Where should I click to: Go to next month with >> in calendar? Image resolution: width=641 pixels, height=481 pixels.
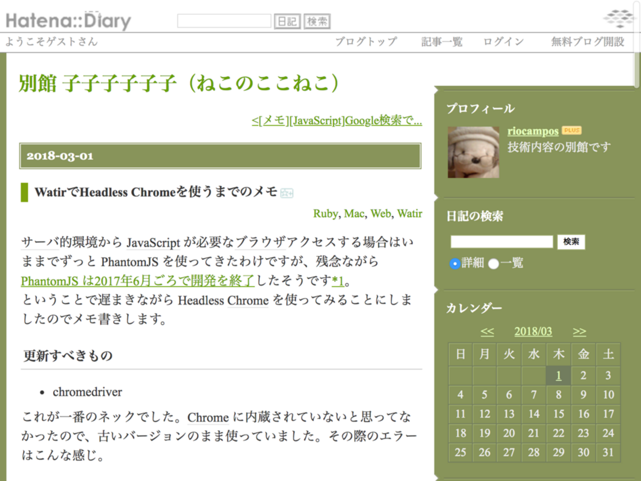(579, 332)
